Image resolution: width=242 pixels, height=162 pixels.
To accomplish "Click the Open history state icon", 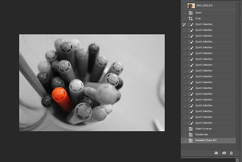I will point(191,13).
